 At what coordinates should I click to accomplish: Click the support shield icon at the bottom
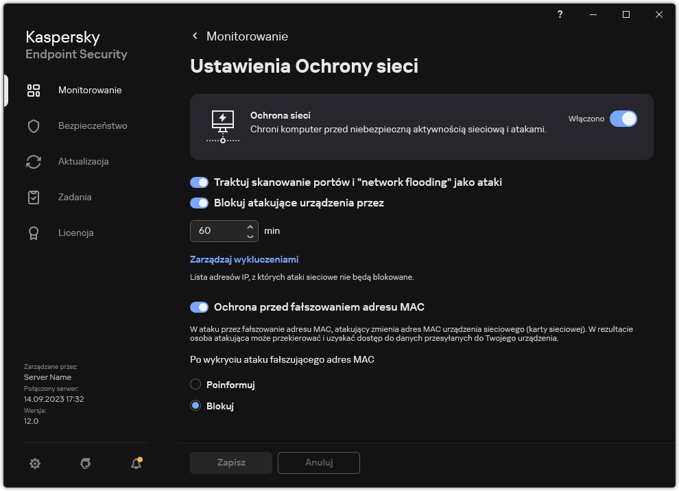coord(85,464)
